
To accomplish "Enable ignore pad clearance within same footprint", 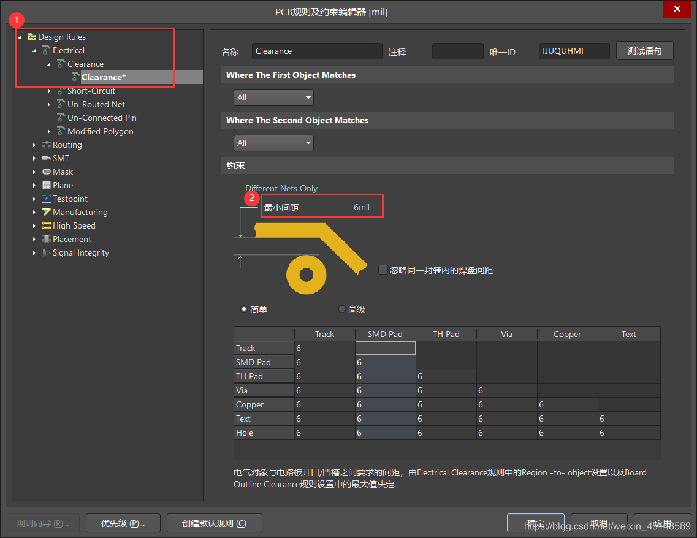I will [383, 270].
